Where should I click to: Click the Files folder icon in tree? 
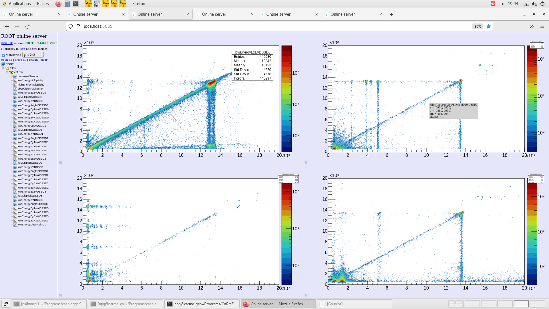(x=7, y=68)
